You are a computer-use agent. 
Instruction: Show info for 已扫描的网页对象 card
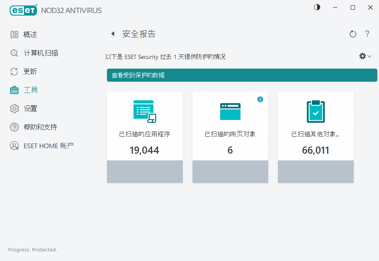pos(260,99)
